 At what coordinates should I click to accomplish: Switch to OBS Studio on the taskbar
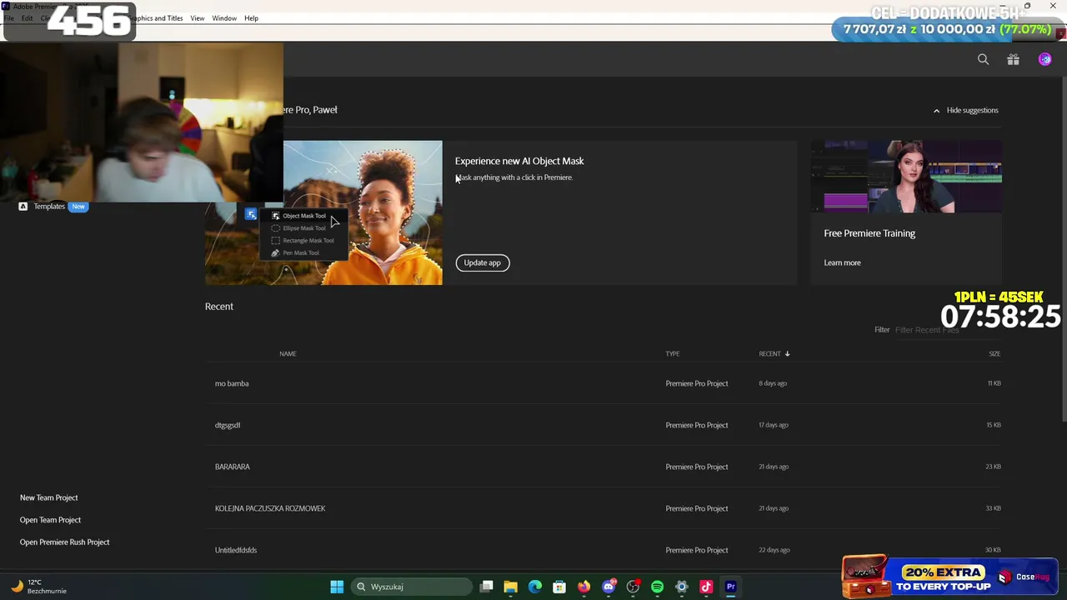click(x=633, y=587)
